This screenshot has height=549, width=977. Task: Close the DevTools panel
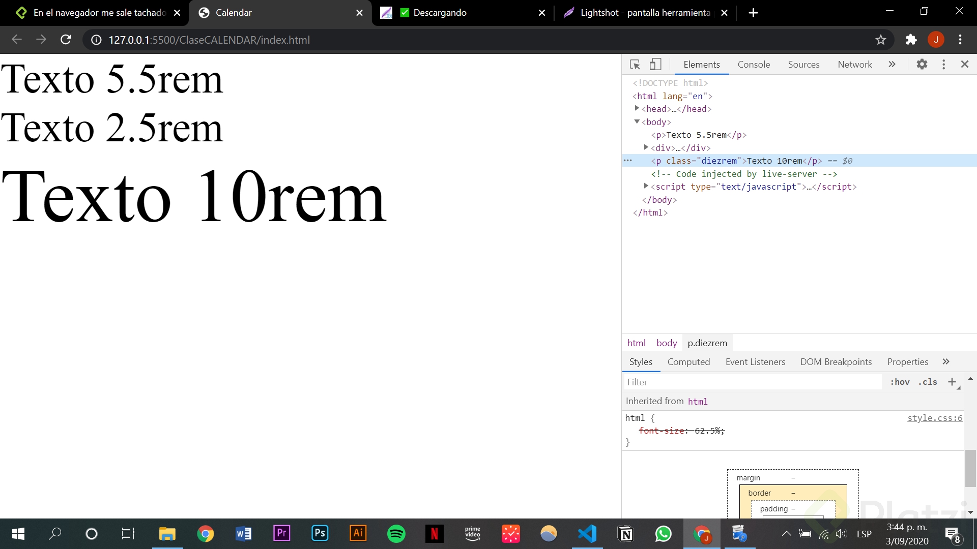(x=965, y=65)
